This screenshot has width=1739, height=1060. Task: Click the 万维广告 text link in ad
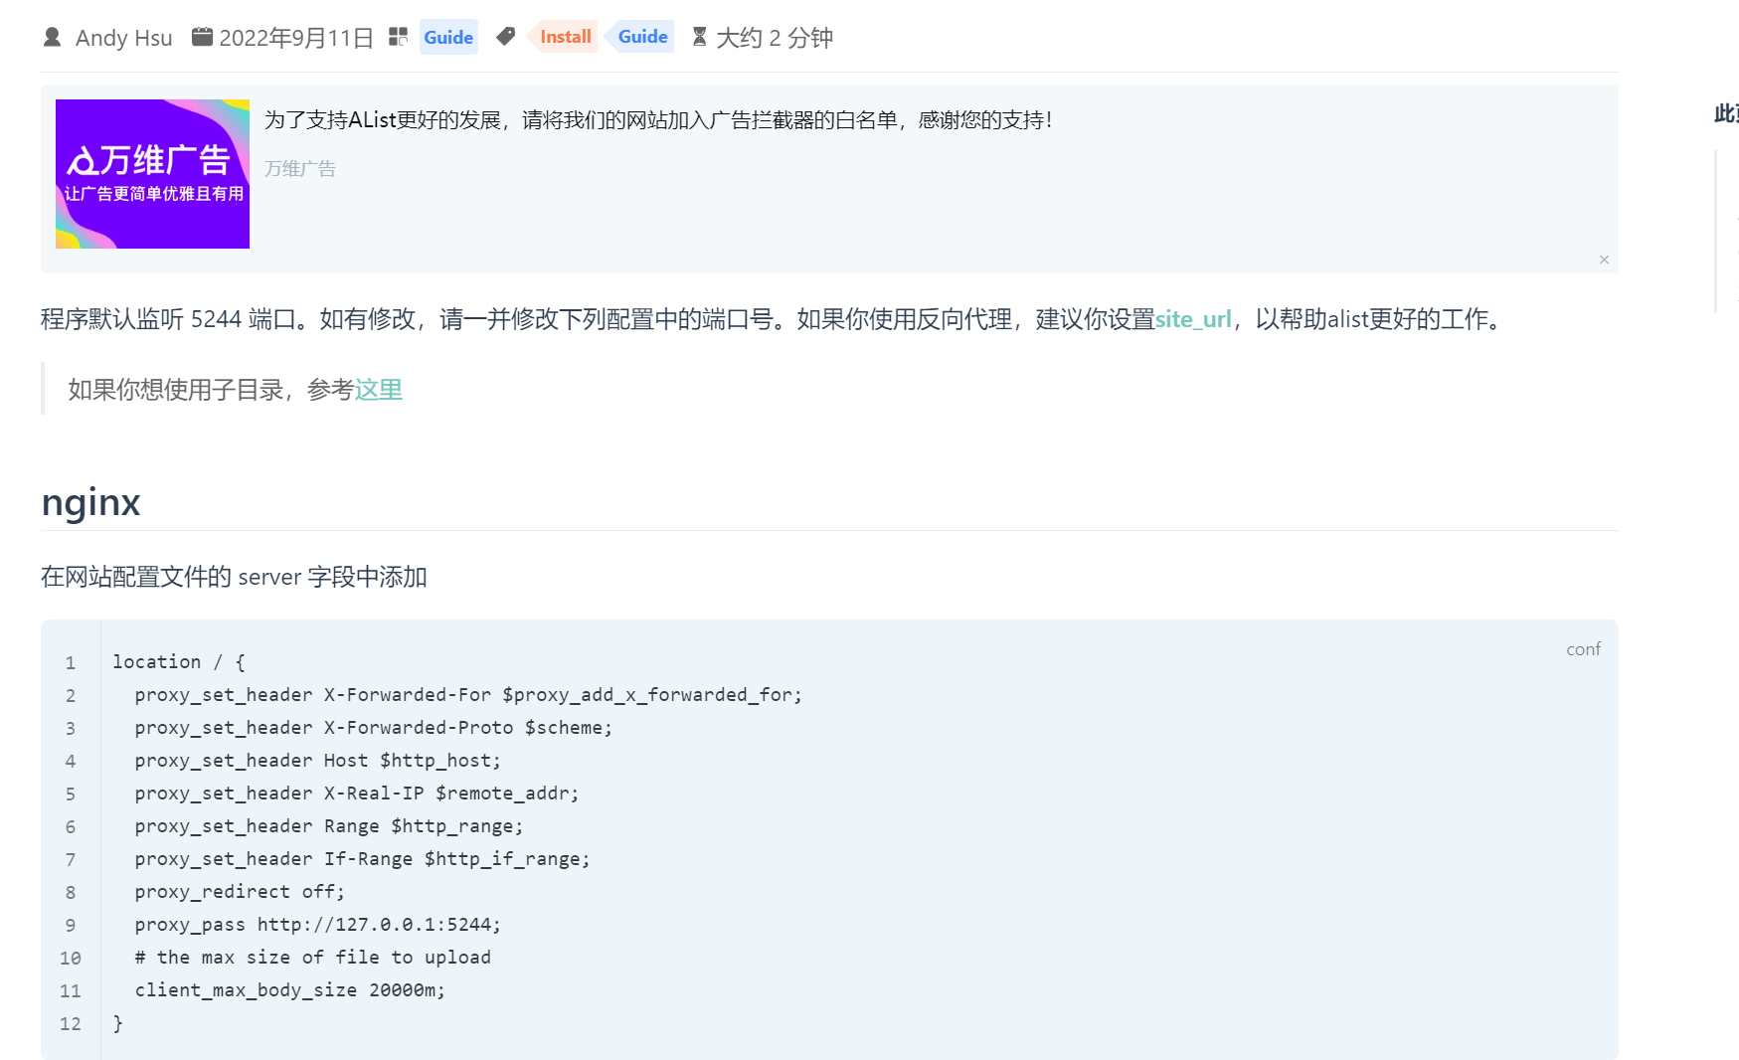point(298,168)
